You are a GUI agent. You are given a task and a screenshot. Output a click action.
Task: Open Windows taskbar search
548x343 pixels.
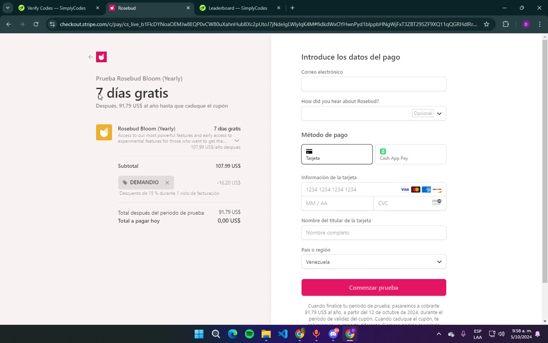tap(216, 334)
